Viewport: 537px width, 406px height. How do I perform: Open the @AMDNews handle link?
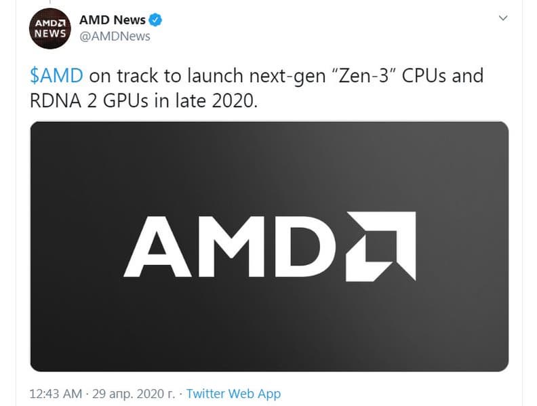click(115, 37)
